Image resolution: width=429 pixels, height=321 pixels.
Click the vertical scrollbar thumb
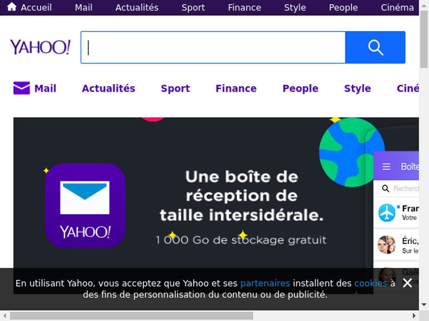(x=424, y=38)
